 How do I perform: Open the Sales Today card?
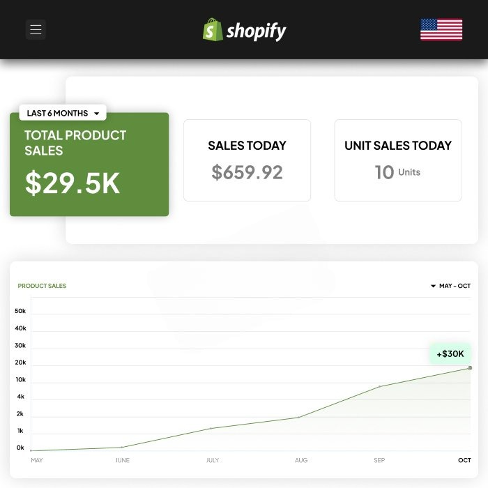[x=247, y=160]
